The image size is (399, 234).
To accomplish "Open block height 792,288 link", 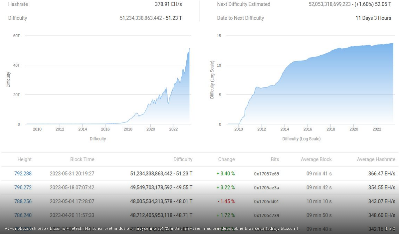I will coord(23,174).
